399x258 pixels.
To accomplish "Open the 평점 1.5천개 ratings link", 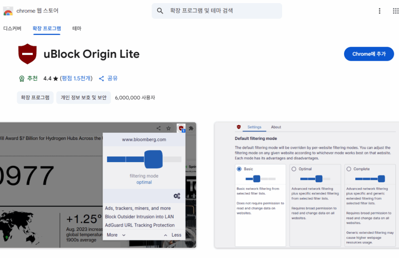I will pyautogui.click(x=76, y=78).
